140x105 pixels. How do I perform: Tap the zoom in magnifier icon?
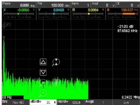(43, 83)
